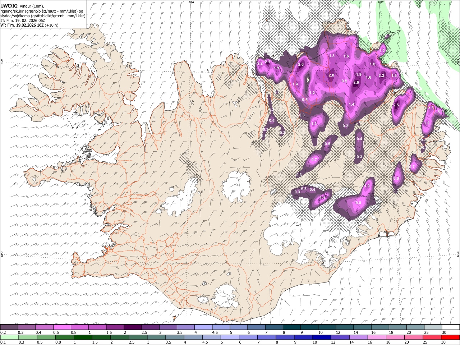Viewport: 460px width, 345px height.
Task: Click the 'slydda/snjókoma' legend description line
Action: 43,16
